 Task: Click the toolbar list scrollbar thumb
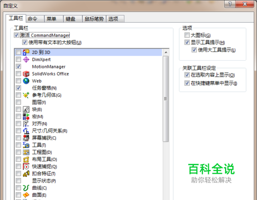pyautogui.click(x=166, y=99)
